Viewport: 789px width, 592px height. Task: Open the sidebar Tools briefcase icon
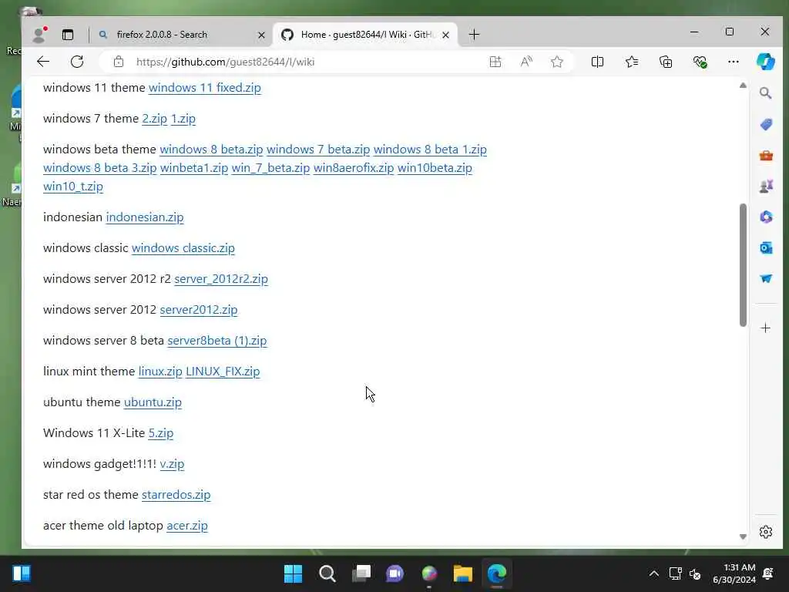[x=766, y=156]
